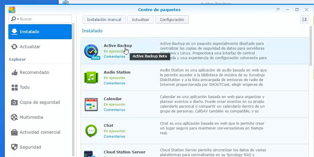This screenshot has height=157, width=314.
Task: Click the Configuración button
Action: tap(172, 20)
